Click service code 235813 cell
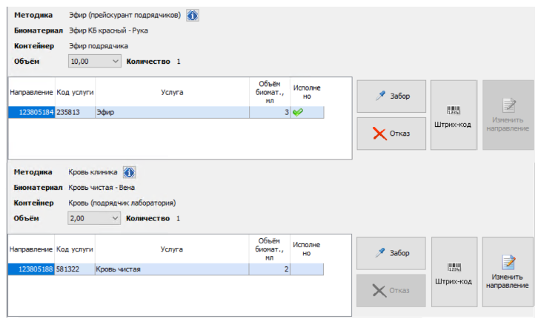Viewport: 541px width, 325px height. click(x=75, y=112)
